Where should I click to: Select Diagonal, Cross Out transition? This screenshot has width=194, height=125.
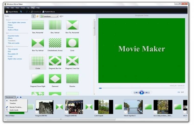[x=72, y=63]
